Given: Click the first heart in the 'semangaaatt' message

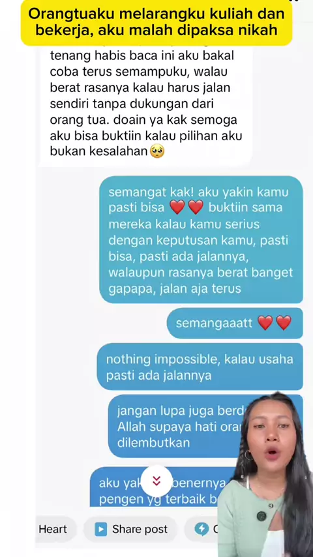Looking at the screenshot, I should 265,323.
